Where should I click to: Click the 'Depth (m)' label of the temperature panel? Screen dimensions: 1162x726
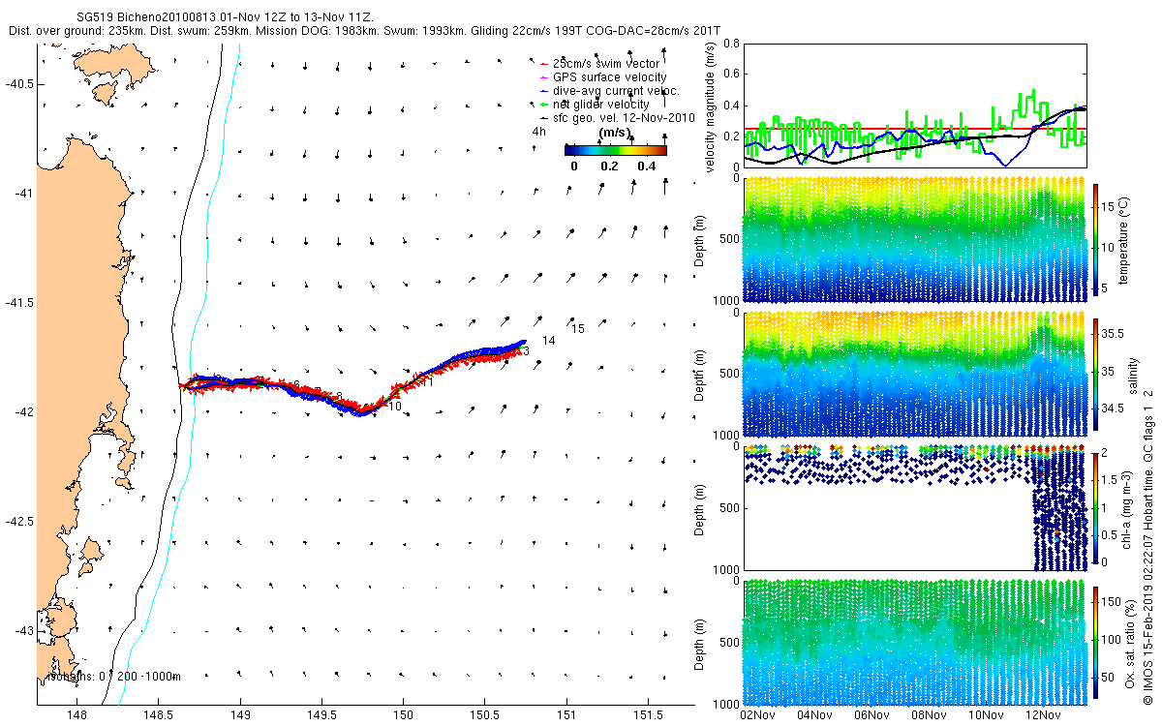[x=698, y=239]
